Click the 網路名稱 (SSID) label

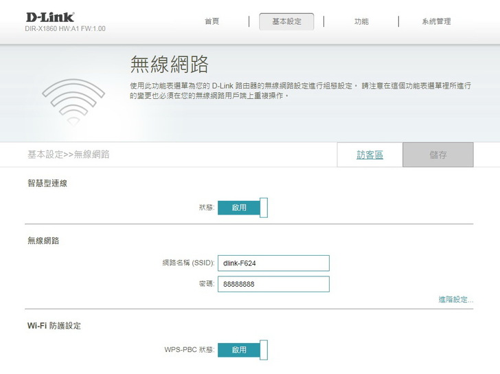tap(187, 263)
